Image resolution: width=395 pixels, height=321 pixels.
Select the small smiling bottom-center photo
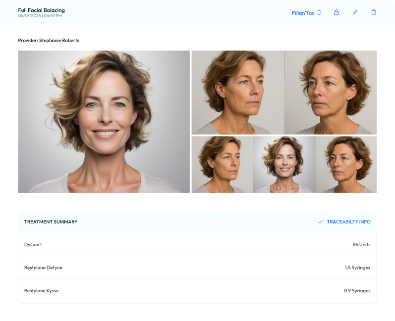tap(284, 164)
